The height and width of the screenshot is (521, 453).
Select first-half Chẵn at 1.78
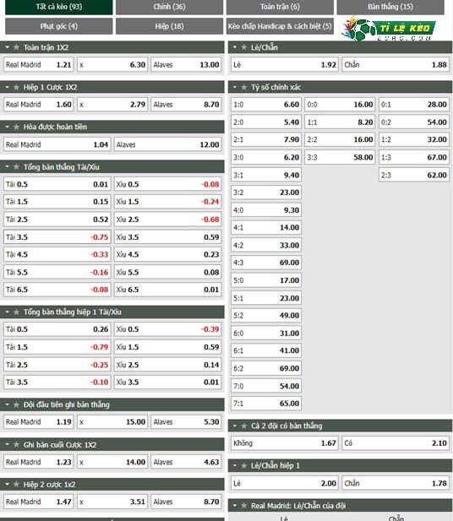coord(396,484)
